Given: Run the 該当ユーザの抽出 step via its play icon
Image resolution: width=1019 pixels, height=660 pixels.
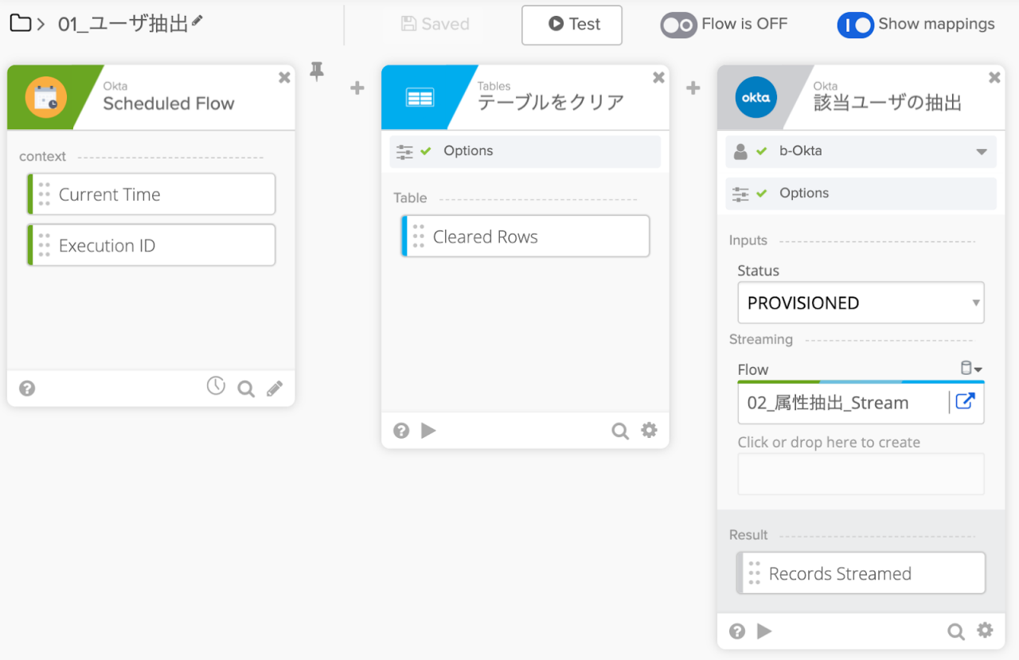Looking at the screenshot, I should click(x=764, y=631).
